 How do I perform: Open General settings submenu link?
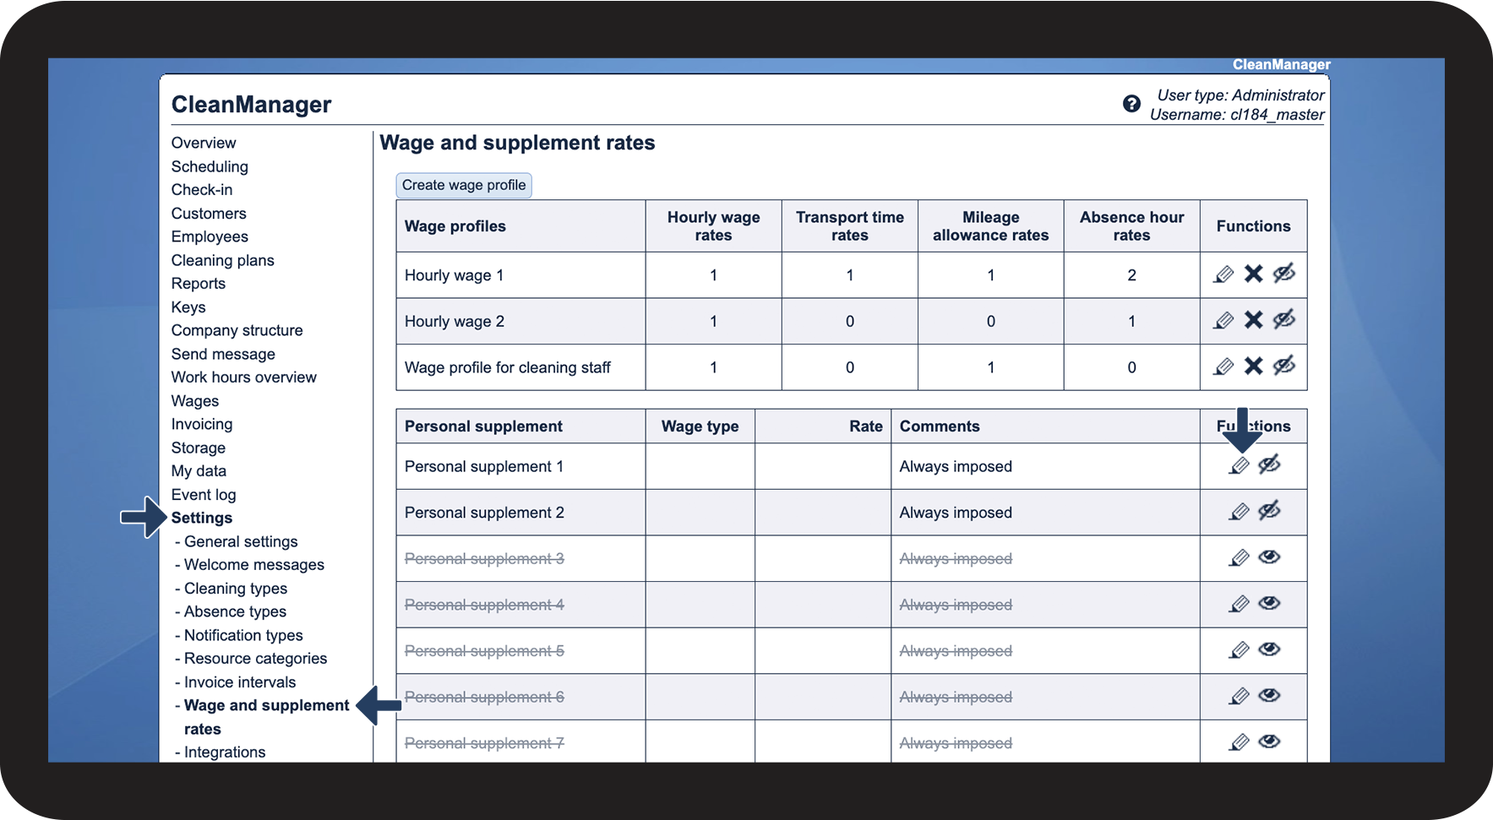point(241,541)
